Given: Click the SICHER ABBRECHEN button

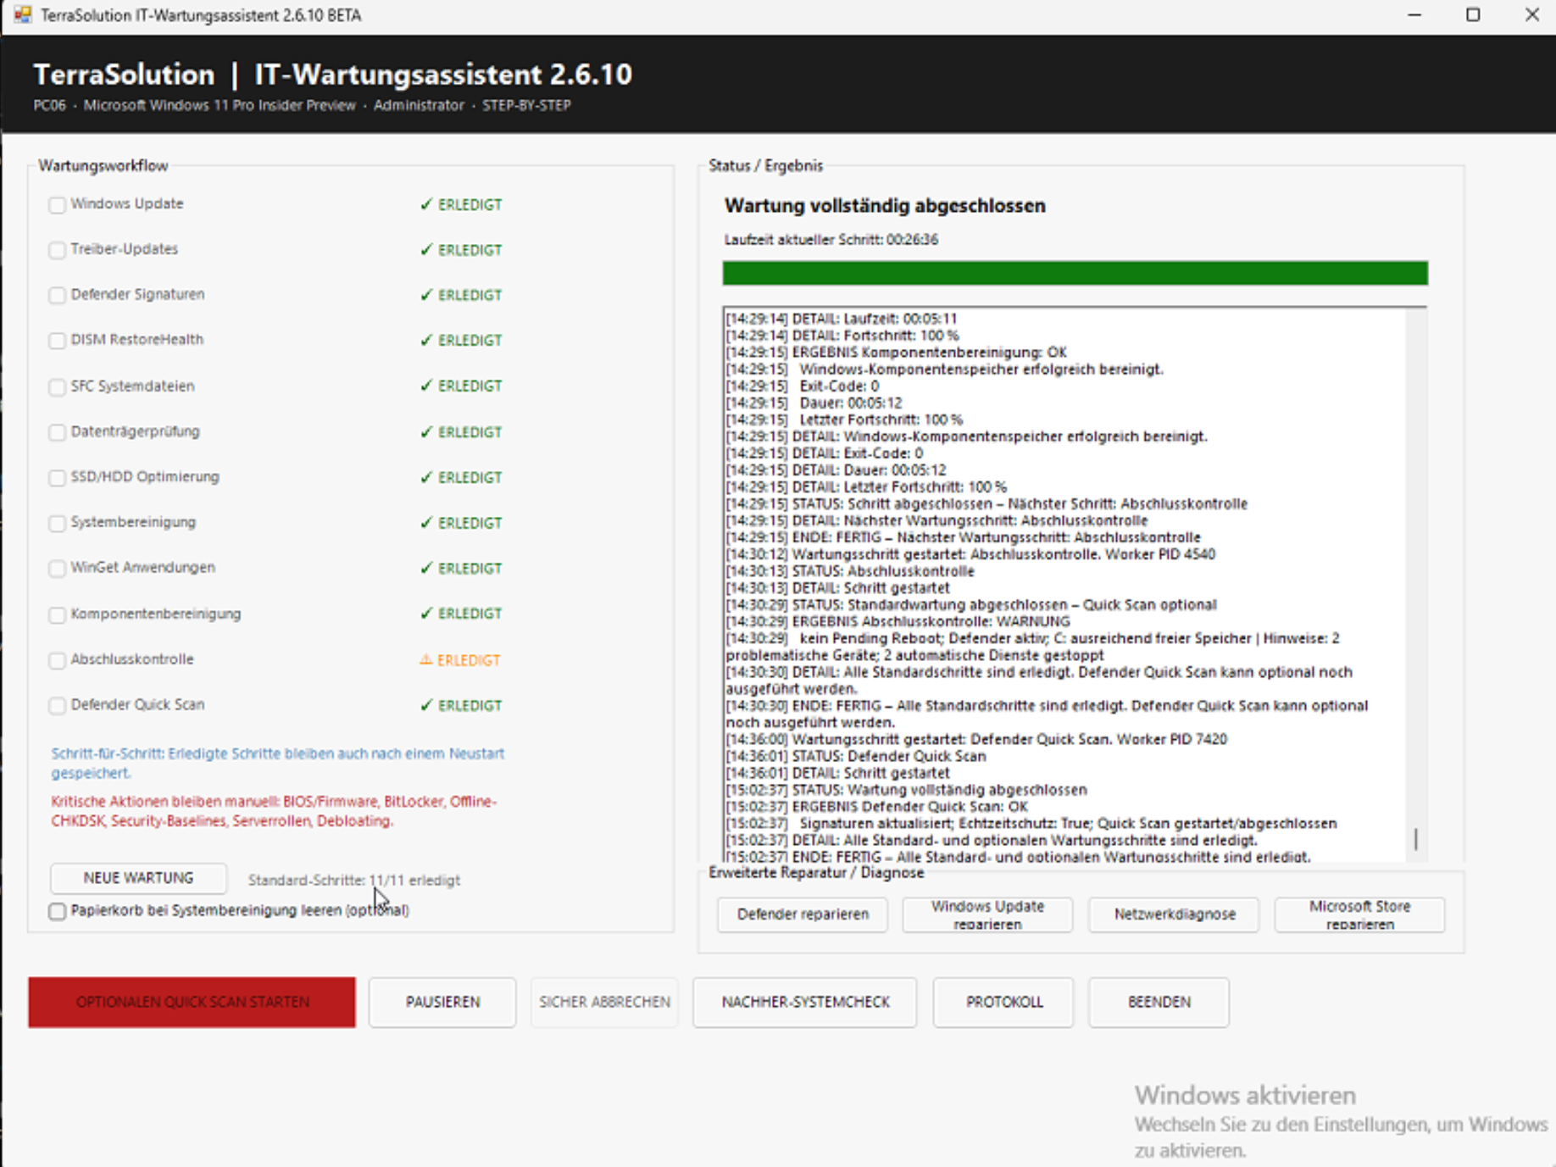Looking at the screenshot, I should (x=604, y=1002).
